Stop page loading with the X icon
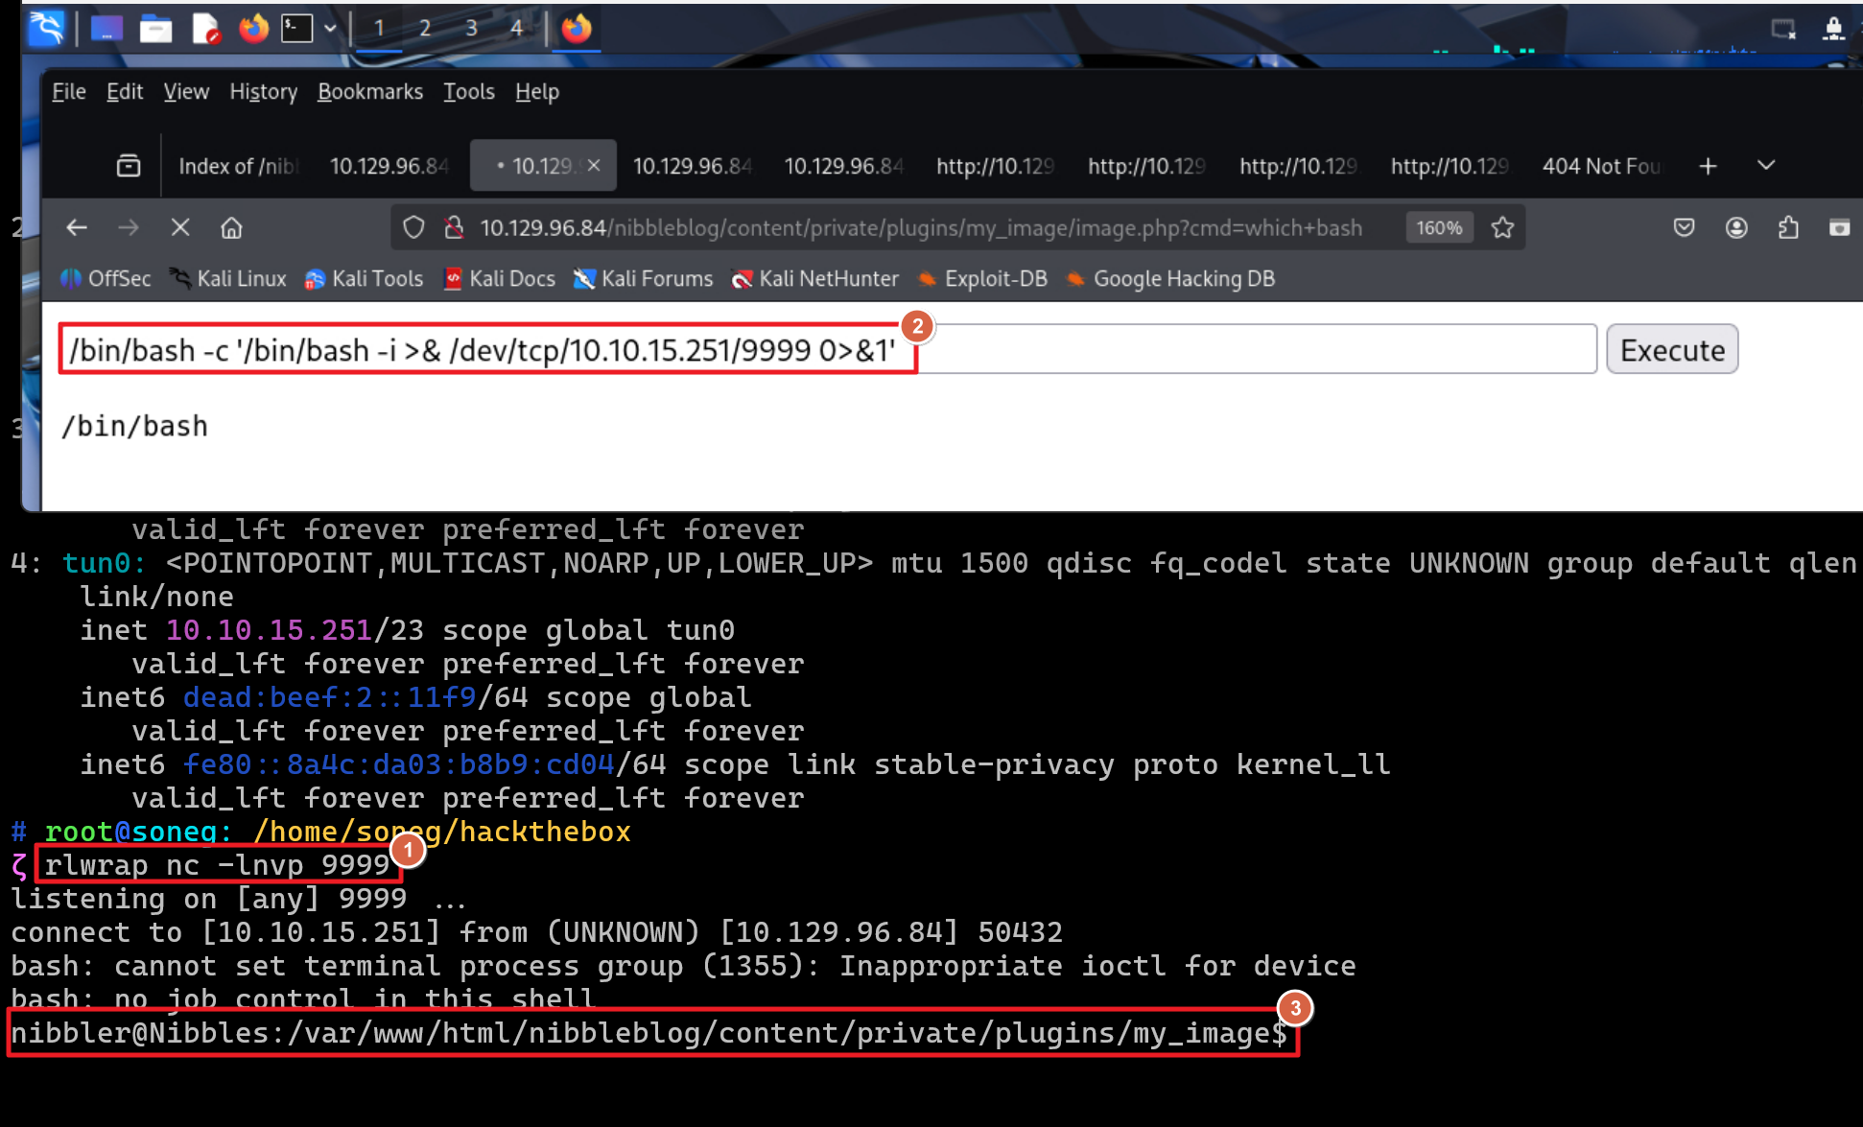 tap(179, 227)
